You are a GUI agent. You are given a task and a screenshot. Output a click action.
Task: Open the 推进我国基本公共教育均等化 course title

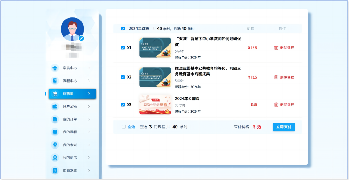(x=208, y=71)
